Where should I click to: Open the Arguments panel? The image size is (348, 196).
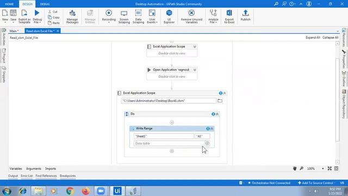[34, 169]
